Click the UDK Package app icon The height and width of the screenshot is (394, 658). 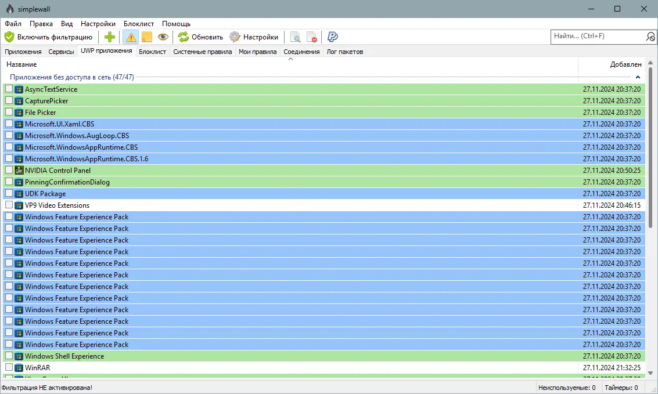19,194
